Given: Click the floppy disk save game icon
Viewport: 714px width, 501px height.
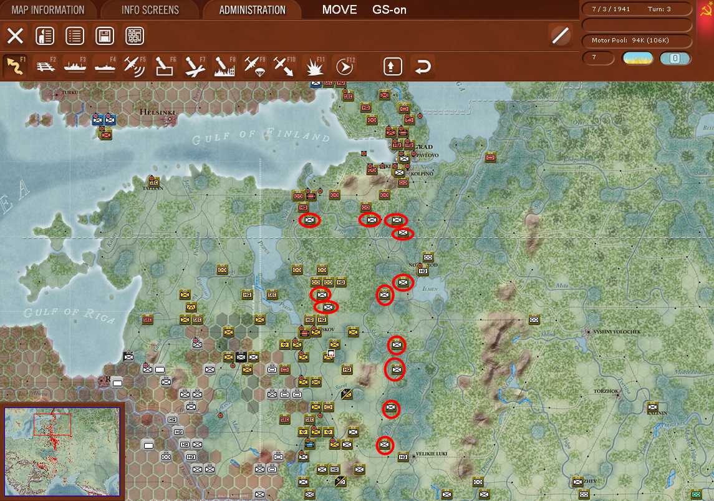Looking at the screenshot, I should click(x=105, y=36).
